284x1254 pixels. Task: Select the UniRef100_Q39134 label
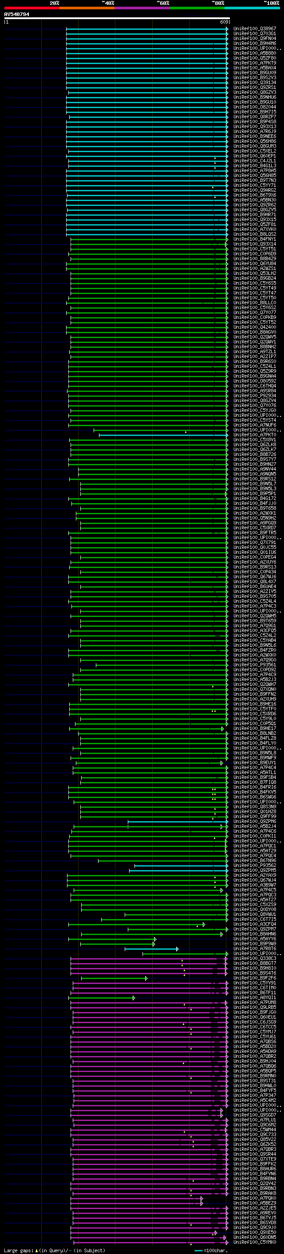pyautogui.click(x=255, y=82)
